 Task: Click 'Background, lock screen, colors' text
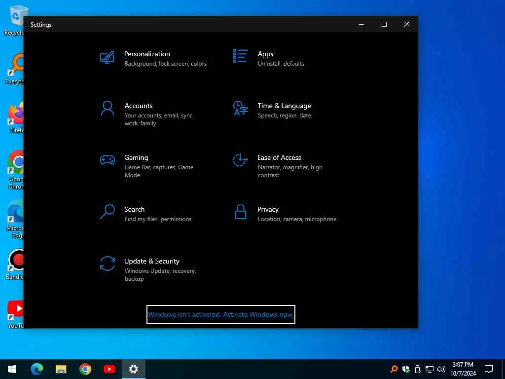166,64
